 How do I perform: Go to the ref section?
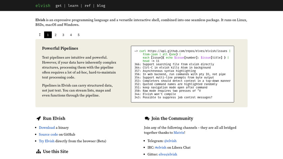click(88, 6)
